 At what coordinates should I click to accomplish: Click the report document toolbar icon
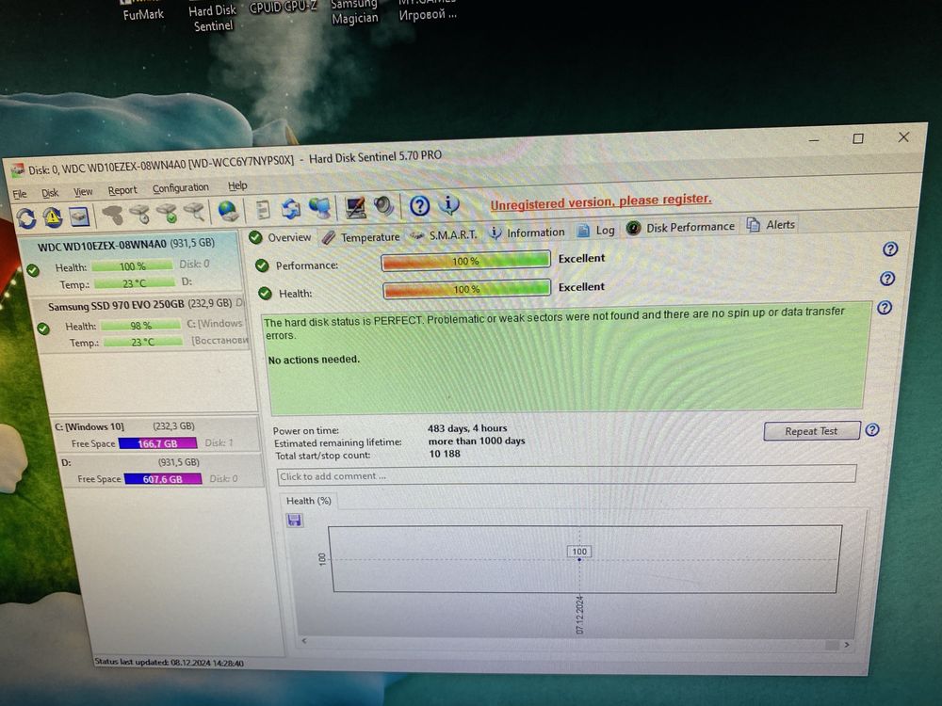click(263, 210)
